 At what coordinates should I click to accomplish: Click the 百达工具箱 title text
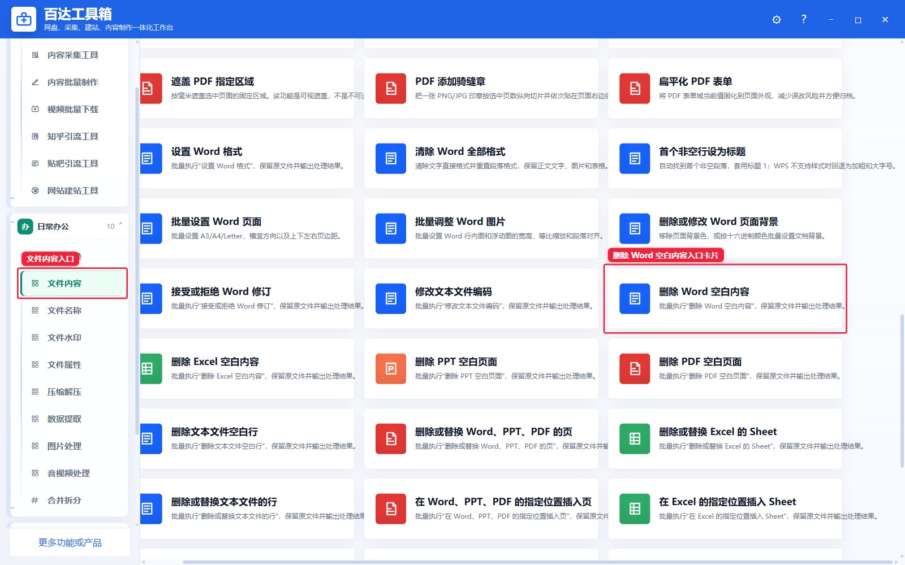pos(78,14)
